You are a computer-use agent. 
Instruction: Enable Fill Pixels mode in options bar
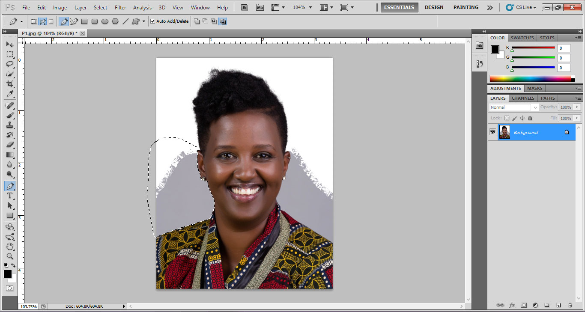click(51, 21)
